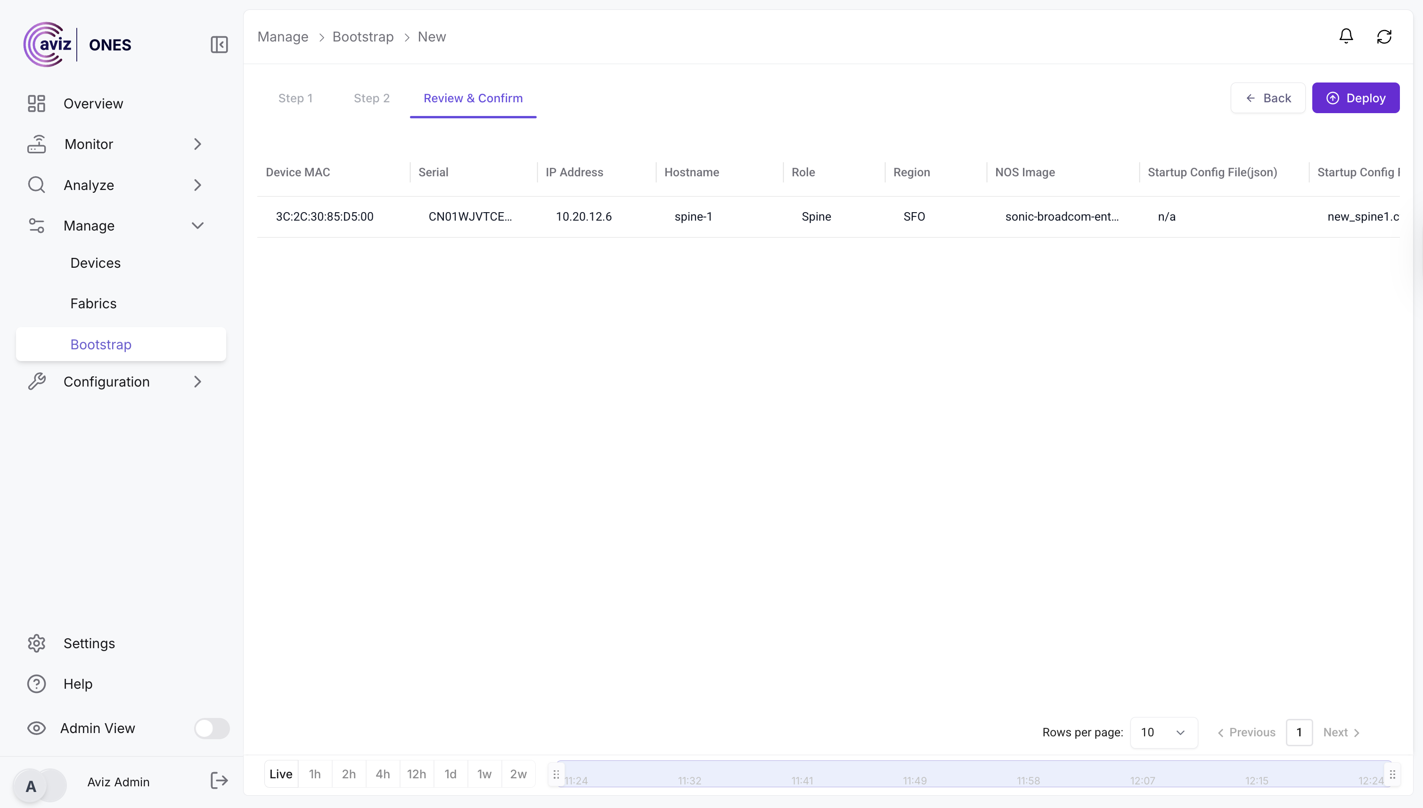This screenshot has width=1423, height=808.
Task: Open Help question-mark item
Action: (37, 684)
